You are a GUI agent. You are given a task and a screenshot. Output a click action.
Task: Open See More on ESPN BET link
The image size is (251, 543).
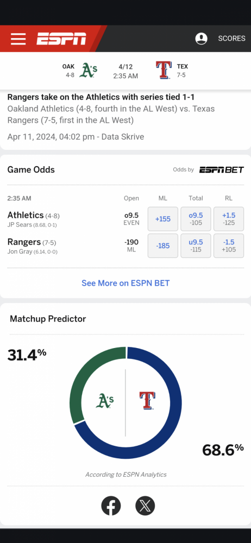point(125,283)
